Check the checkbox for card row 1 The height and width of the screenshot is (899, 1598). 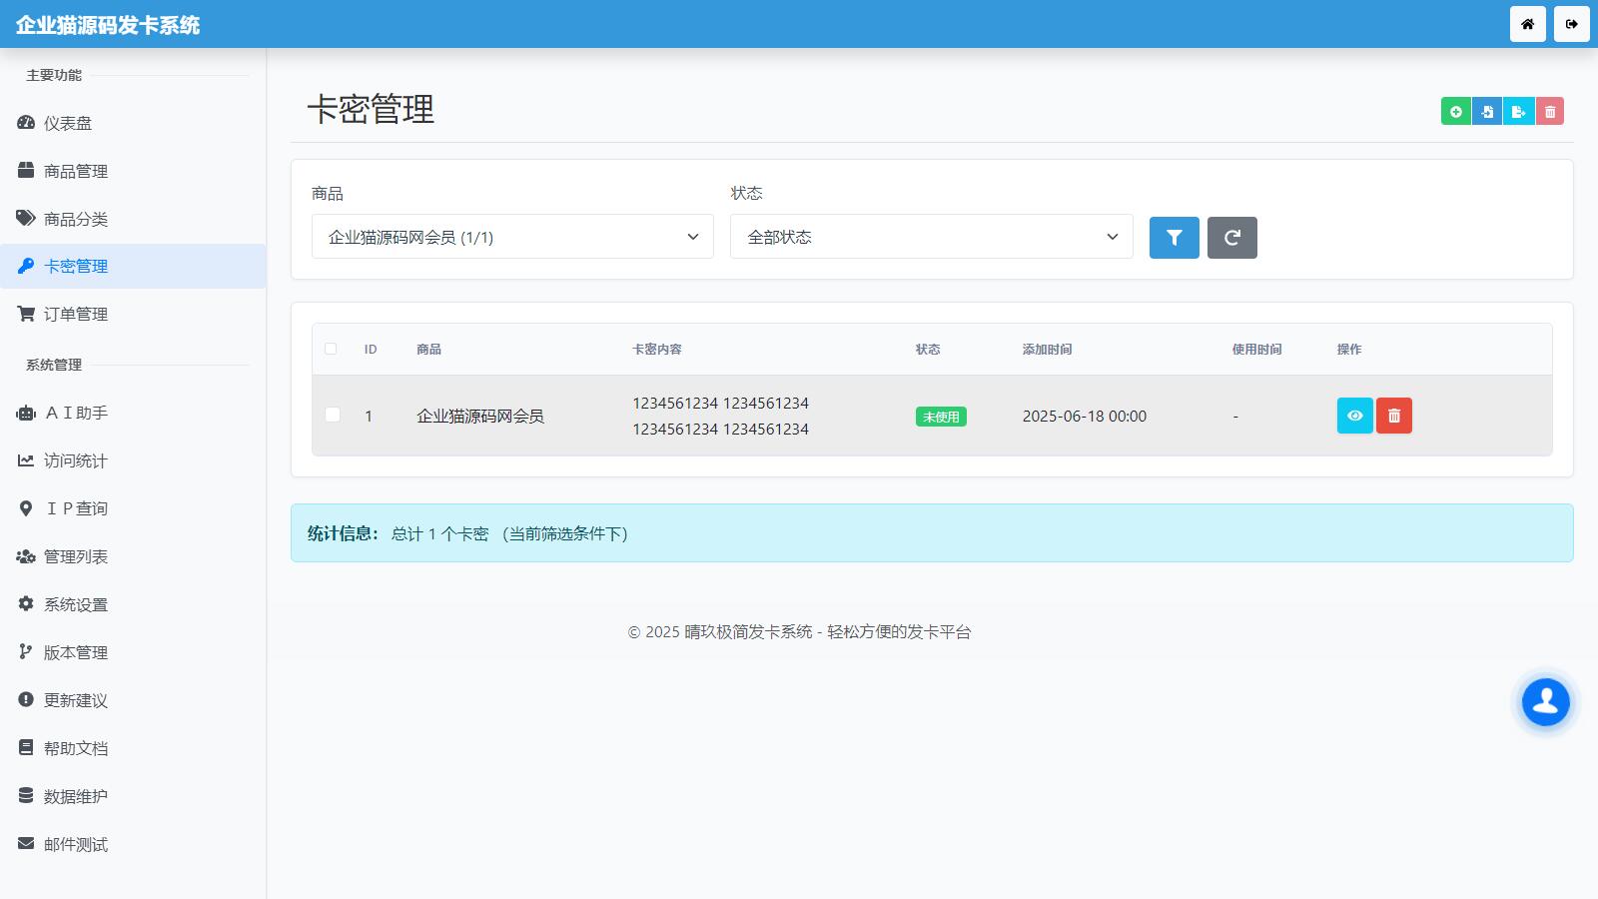point(333,415)
